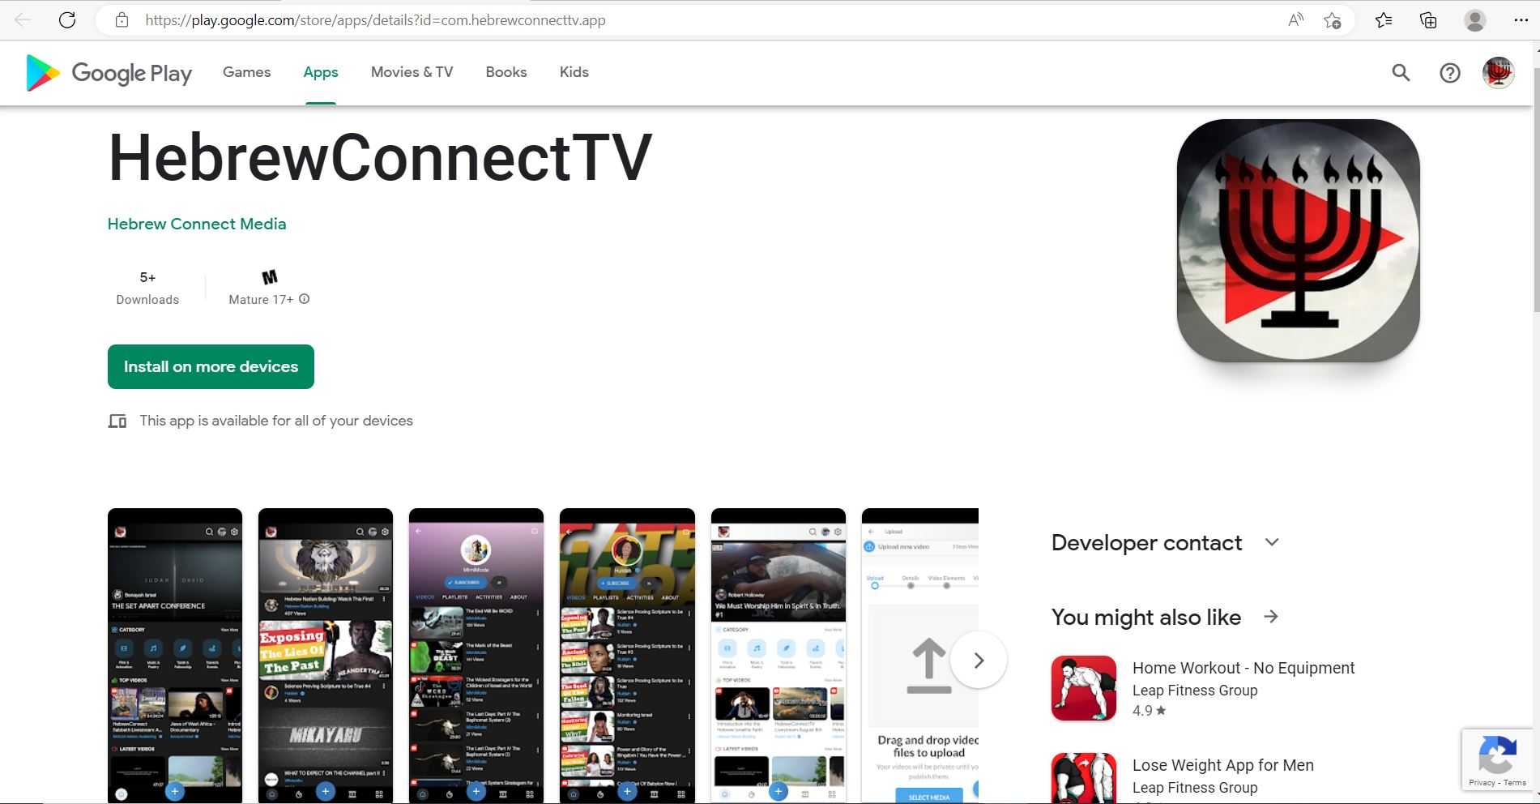1540x804 pixels.
Task: Open Home Workout - No Equipment app link
Action: pyautogui.click(x=1244, y=668)
